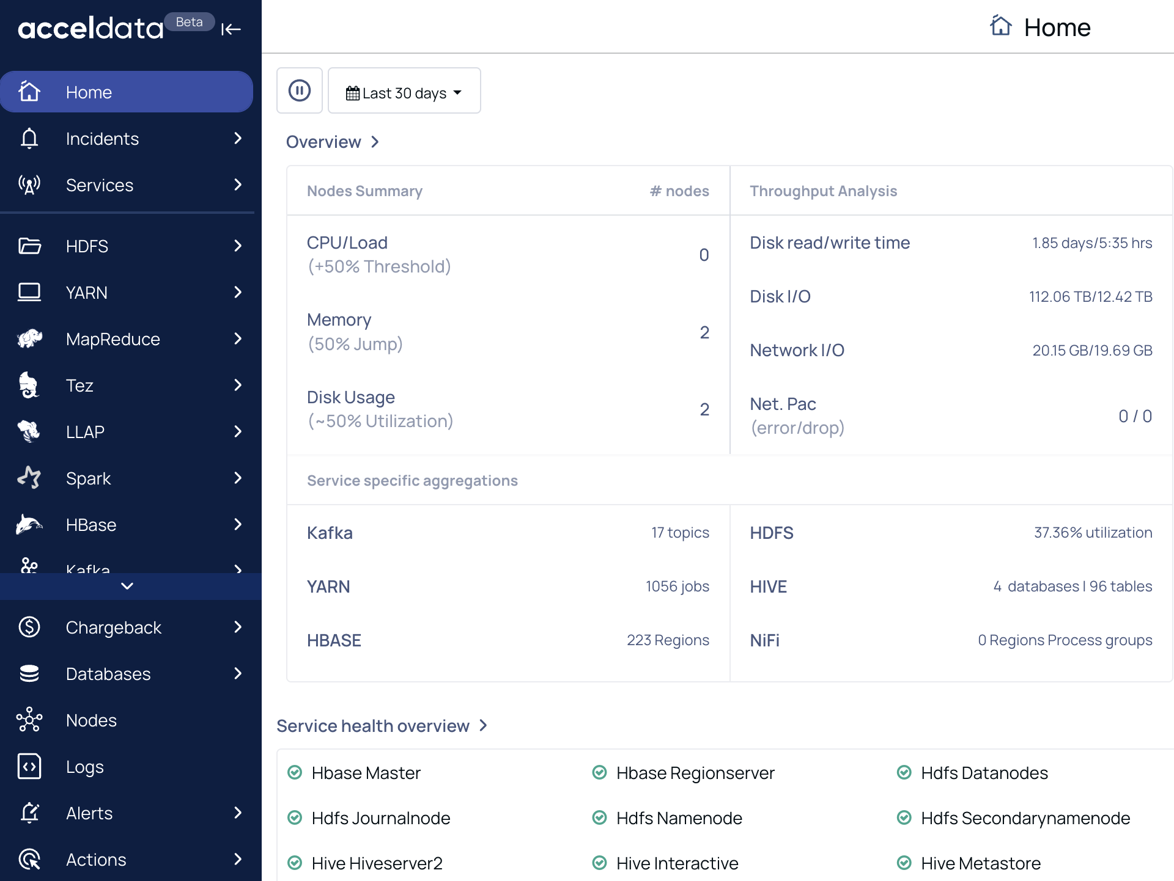Expand the Incidents submenu chevron
The height and width of the screenshot is (881, 1174).
tap(238, 138)
